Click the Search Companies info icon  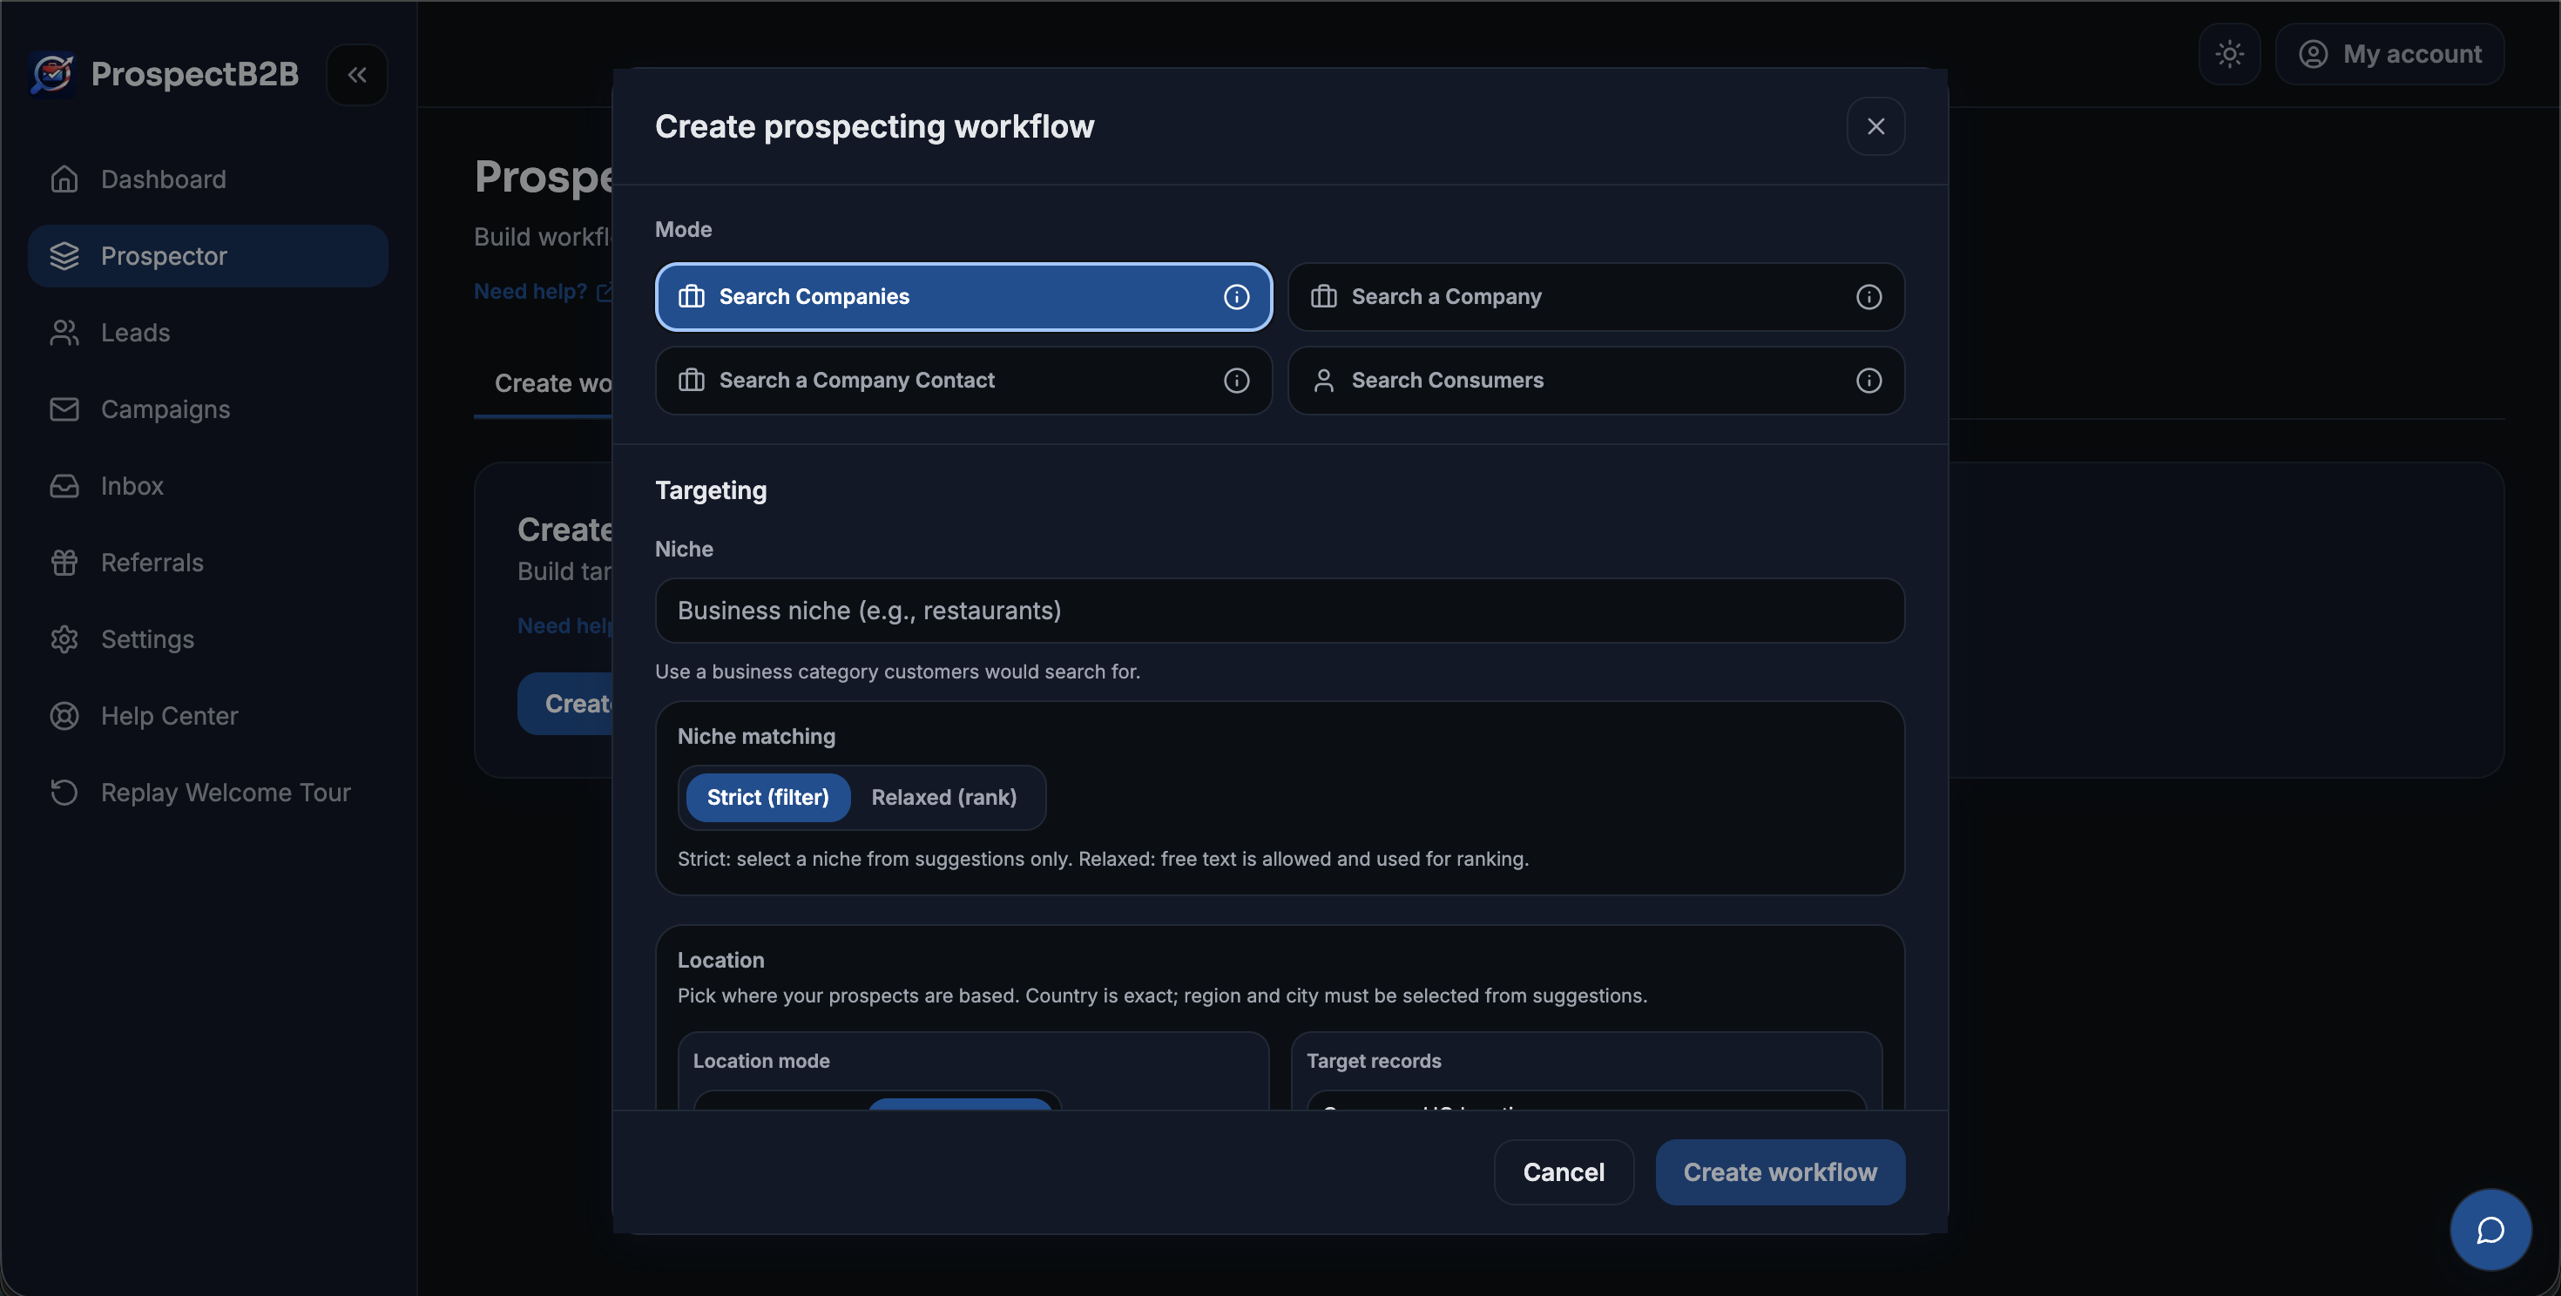pos(1237,296)
